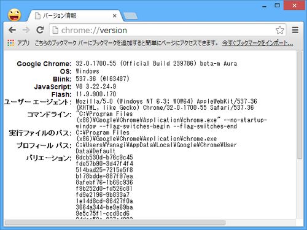Click the chrome://version address bar

[x=168, y=30]
